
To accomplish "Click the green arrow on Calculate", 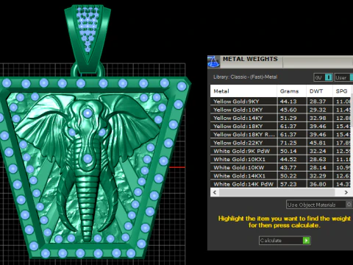I will click(306, 240).
